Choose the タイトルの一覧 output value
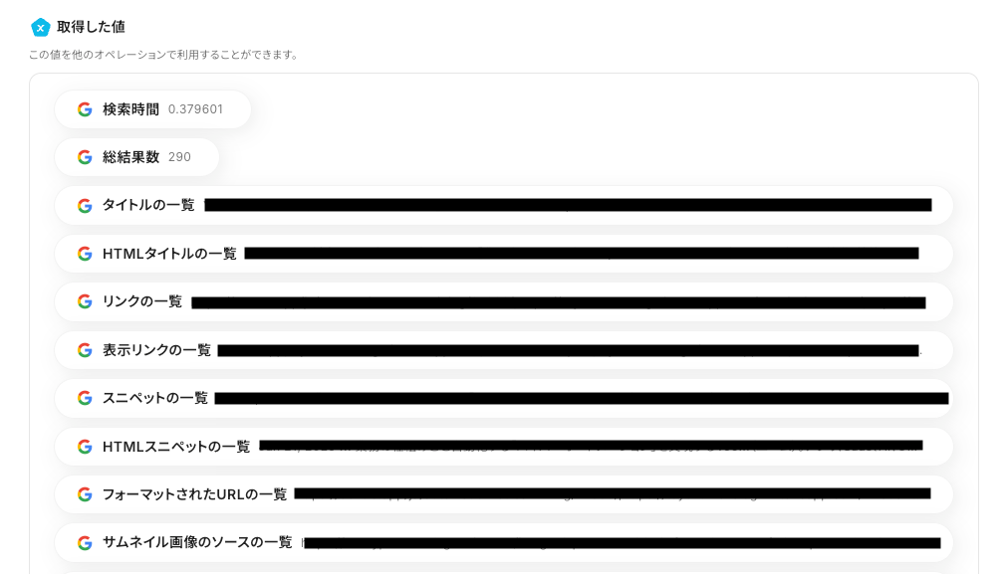The height and width of the screenshot is (574, 1004). point(503,205)
